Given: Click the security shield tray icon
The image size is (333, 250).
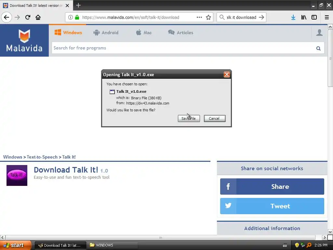Looking at the screenshot, I should point(297,245).
